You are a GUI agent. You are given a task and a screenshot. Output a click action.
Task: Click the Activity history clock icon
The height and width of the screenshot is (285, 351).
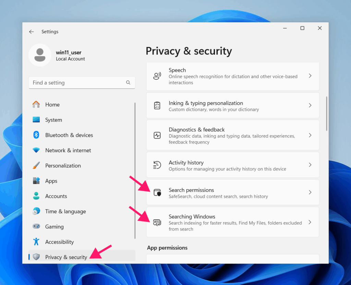(157, 165)
